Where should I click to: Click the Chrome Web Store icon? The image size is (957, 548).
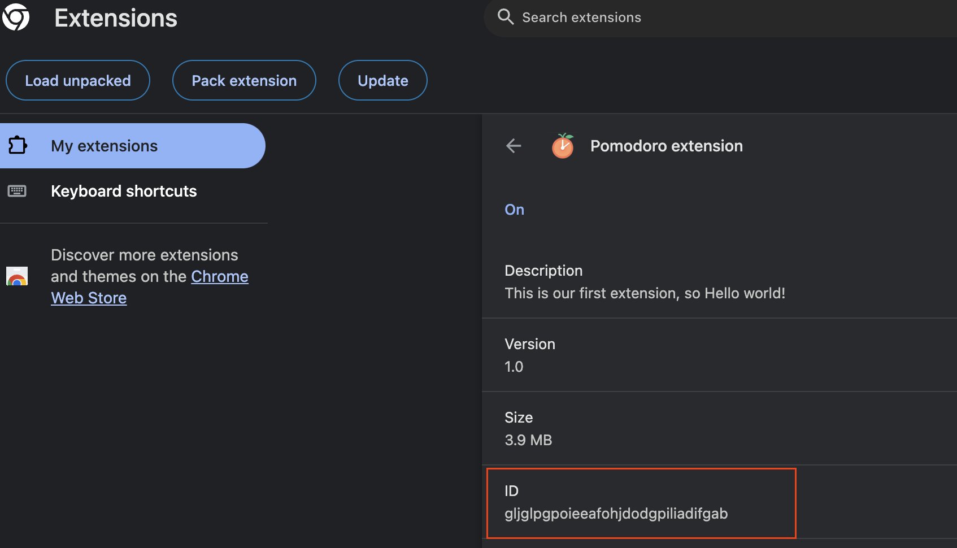click(x=17, y=276)
